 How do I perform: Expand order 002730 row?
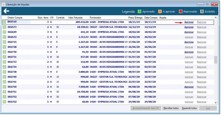click(4, 52)
